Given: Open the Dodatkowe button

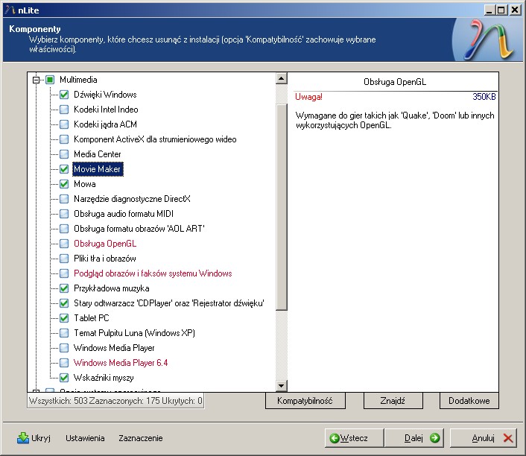Looking at the screenshot, I should coord(469,401).
